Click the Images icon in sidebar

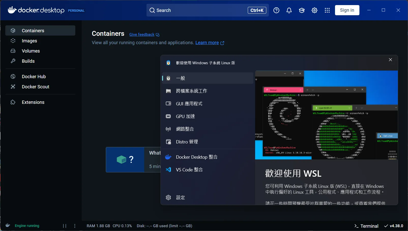click(x=13, y=41)
